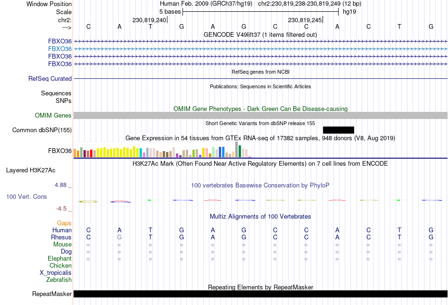Select the Chicken alignment row label

click(60, 266)
